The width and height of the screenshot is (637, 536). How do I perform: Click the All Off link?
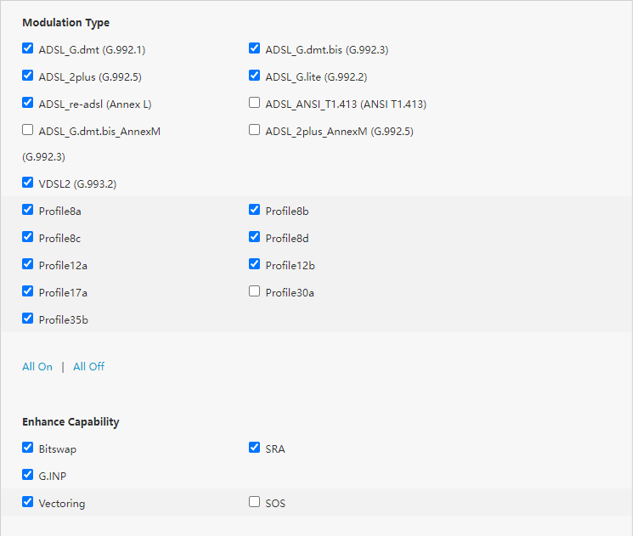[x=88, y=367]
